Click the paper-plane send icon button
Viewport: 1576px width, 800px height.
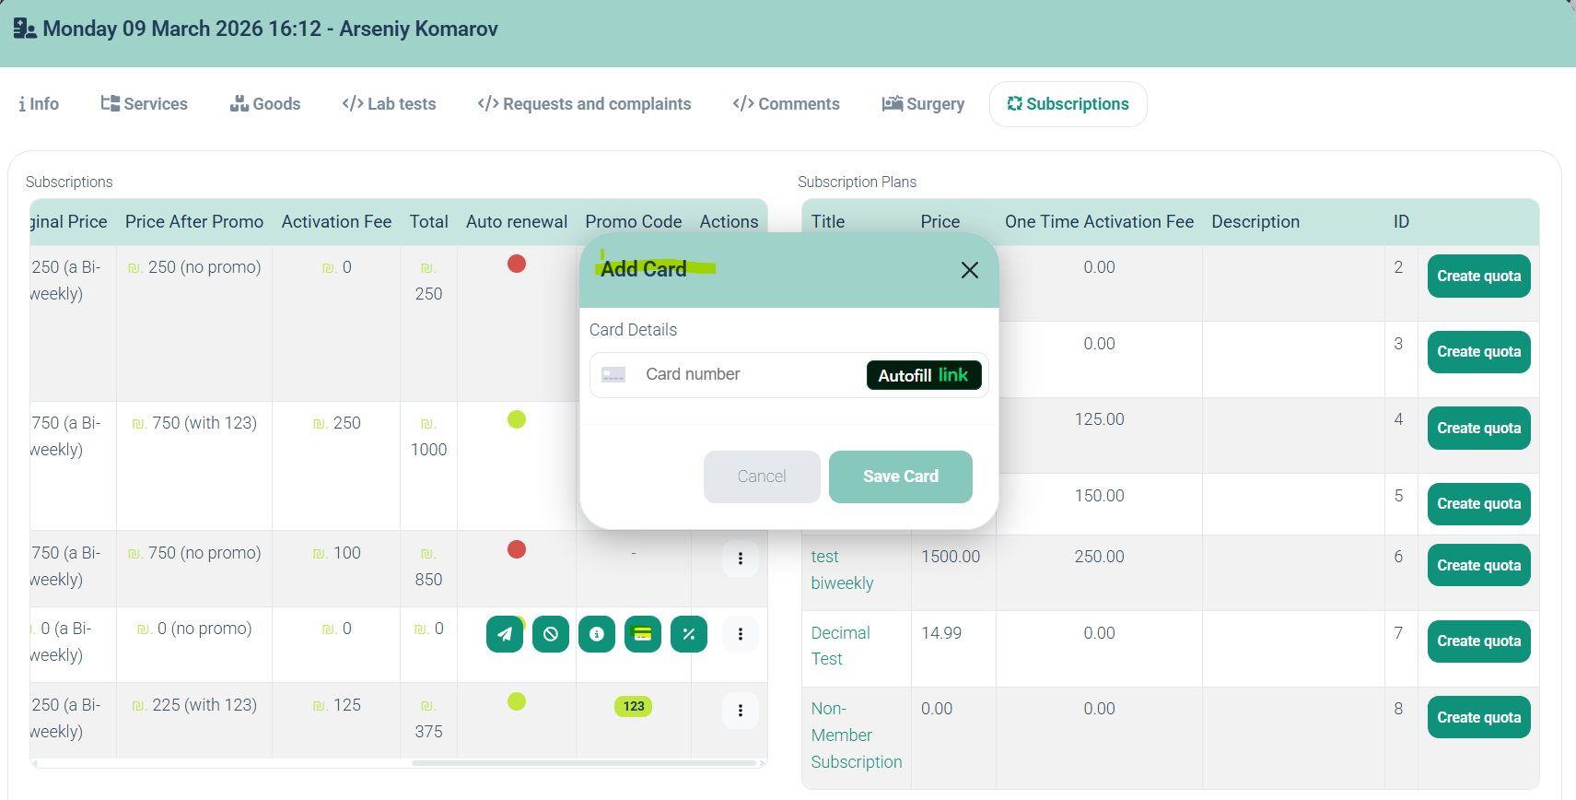coord(504,634)
